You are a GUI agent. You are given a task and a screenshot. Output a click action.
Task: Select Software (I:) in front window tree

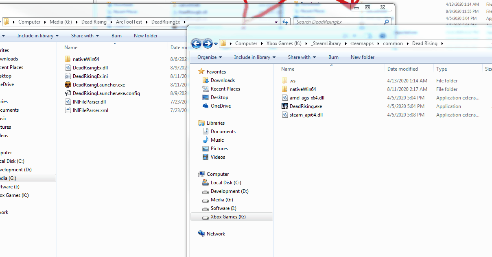(x=223, y=208)
